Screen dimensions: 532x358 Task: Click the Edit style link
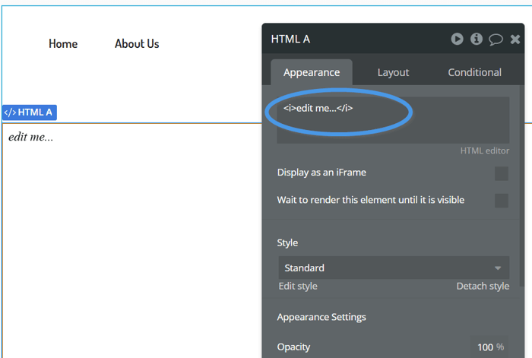(298, 286)
